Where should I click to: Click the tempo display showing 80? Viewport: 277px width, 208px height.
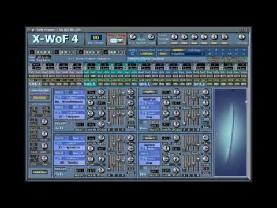pyautogui.click(x=96, y=38)
